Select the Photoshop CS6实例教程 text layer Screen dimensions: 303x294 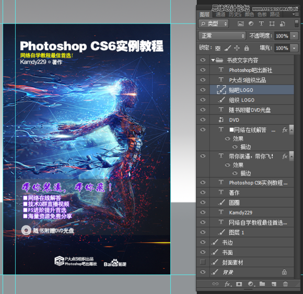click(252, 182)
